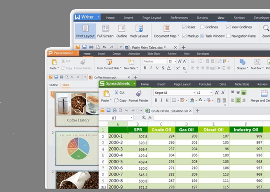This screenshot has height=192, width=270.
Task: Open the Formulas tab in Spreadsheets
Action: coord(205,84)
